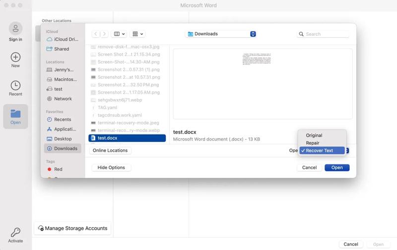Select file test.docx in list

point(127,138)
